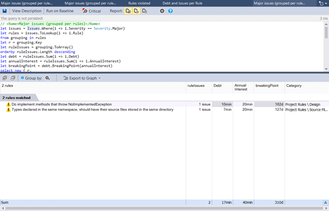This screenshot has width=329, height=211.
Task: Toggle the second Report option button
Action: [x=136, y=11]
